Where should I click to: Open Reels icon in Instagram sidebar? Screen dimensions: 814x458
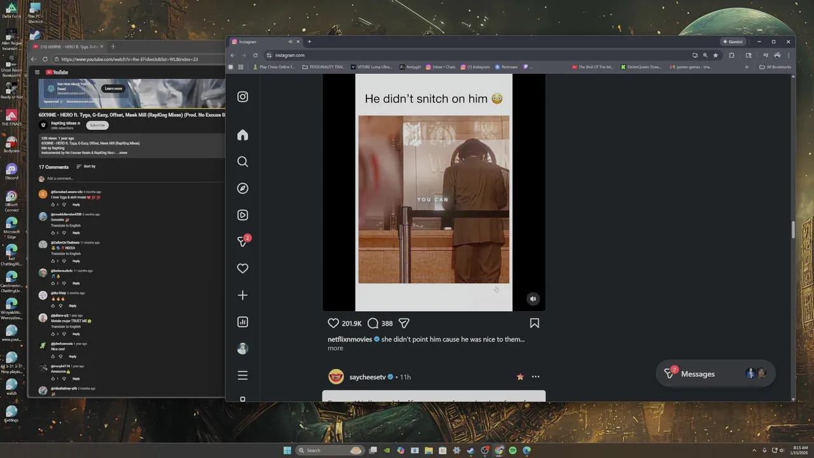coord(242,215)
